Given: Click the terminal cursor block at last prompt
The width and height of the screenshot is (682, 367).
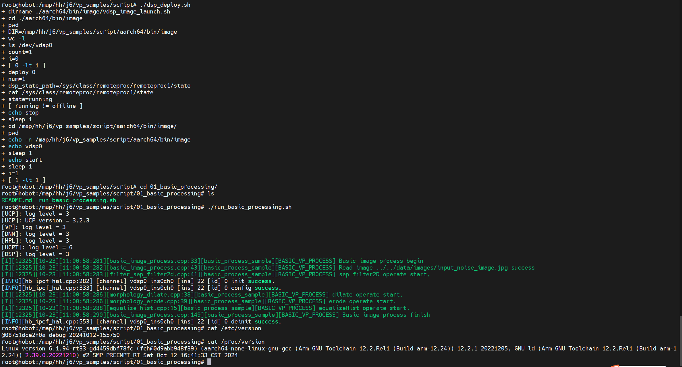Looking at the screenshot, I should click(x=209, y=362).
